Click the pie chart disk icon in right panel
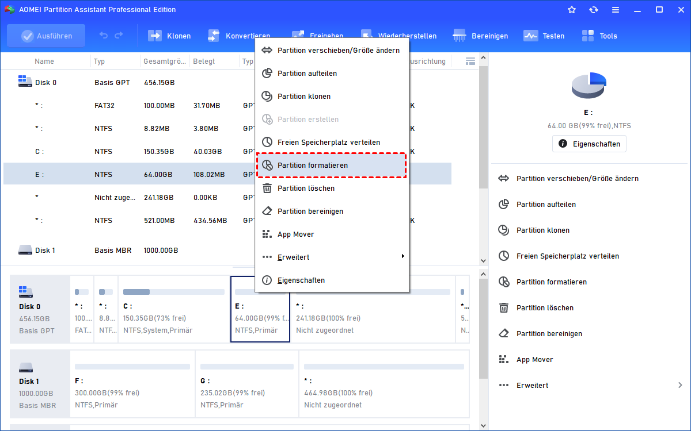Image resolution: width=691 pixels, height=431 pixels. pyautogui.click(x=589, y=86)
